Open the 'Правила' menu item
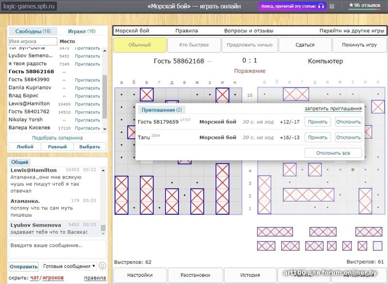Viewport: 388px width, 284px height. tap(186, 30)
